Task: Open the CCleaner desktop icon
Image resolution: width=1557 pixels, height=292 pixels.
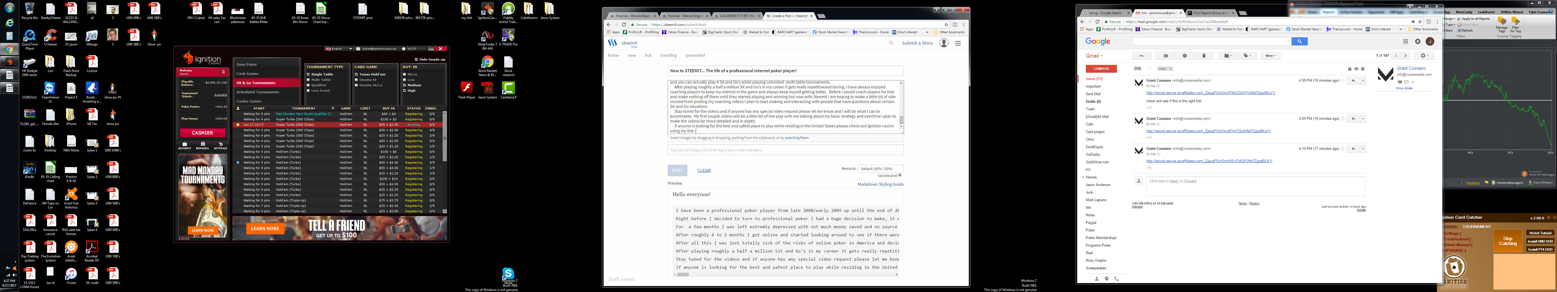Action: coord(50,38)
